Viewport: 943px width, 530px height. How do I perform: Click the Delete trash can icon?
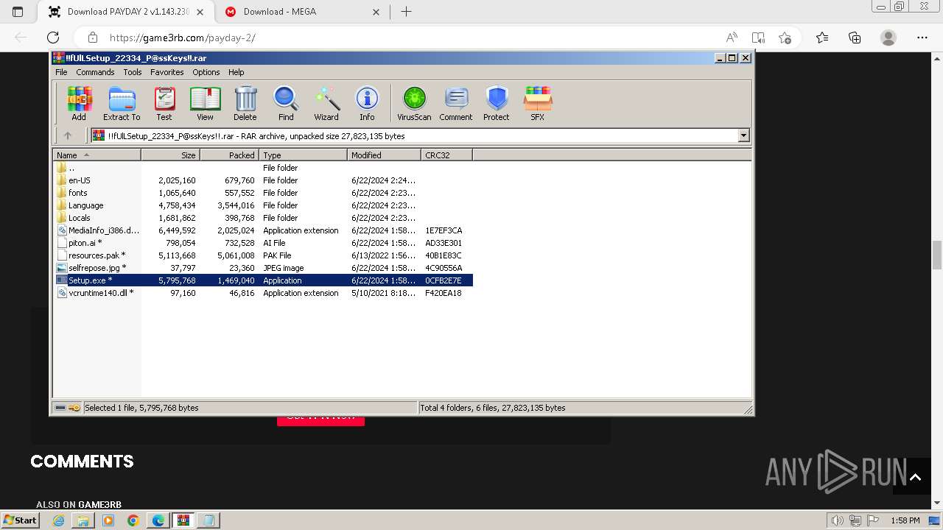point(245,103)
